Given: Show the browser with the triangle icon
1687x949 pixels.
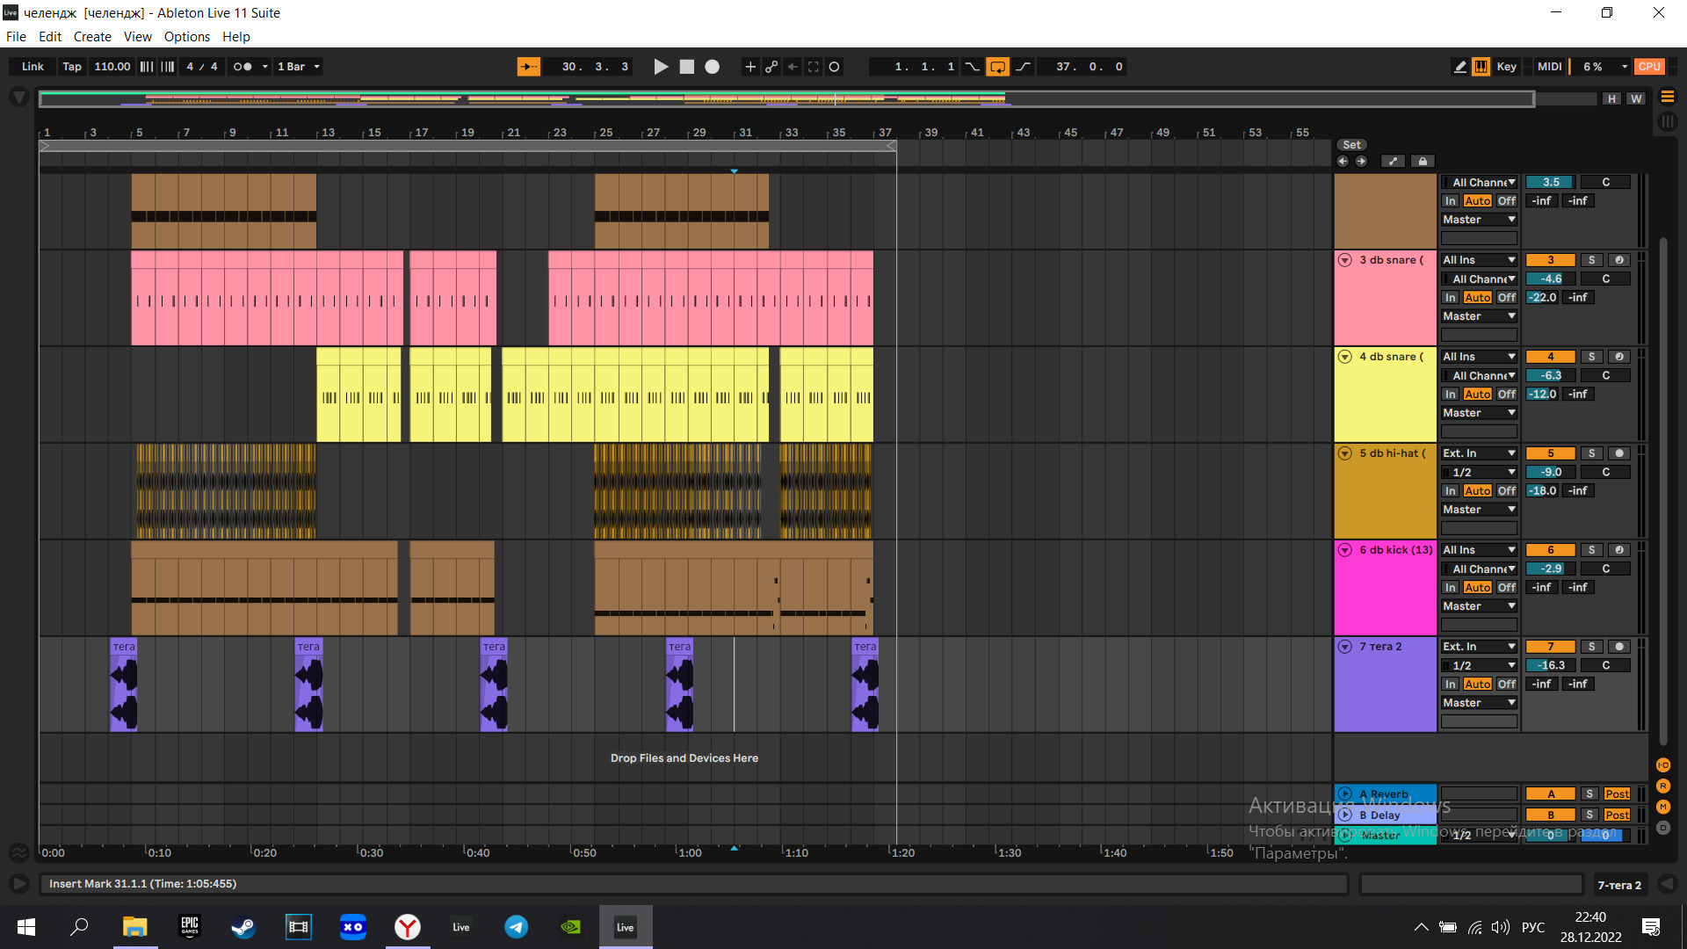Looking at the screenshot, I should (x=18, y=97).
